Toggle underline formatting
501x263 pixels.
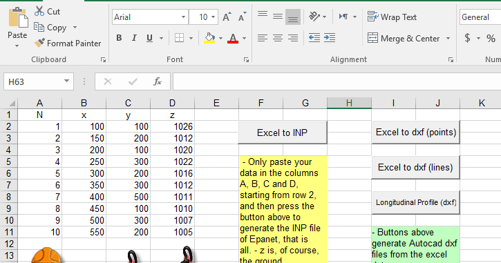click(x=149, y=38)
